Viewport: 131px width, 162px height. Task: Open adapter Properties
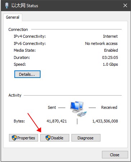[23, 138]
